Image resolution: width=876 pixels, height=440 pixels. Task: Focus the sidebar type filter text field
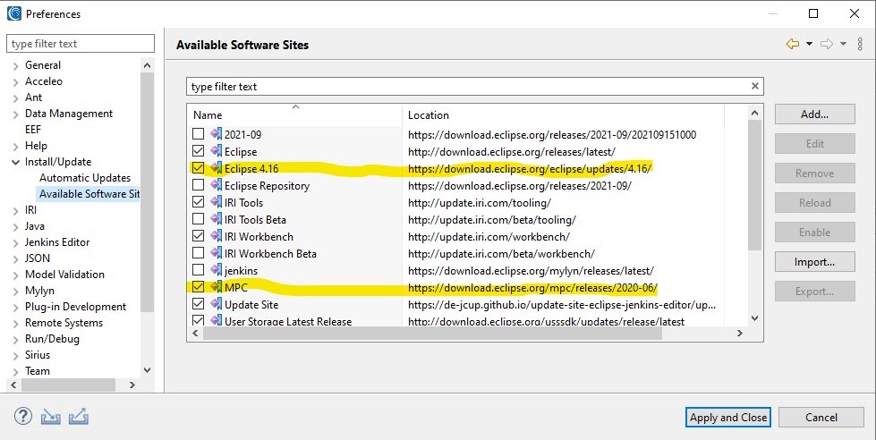point(81,44)
